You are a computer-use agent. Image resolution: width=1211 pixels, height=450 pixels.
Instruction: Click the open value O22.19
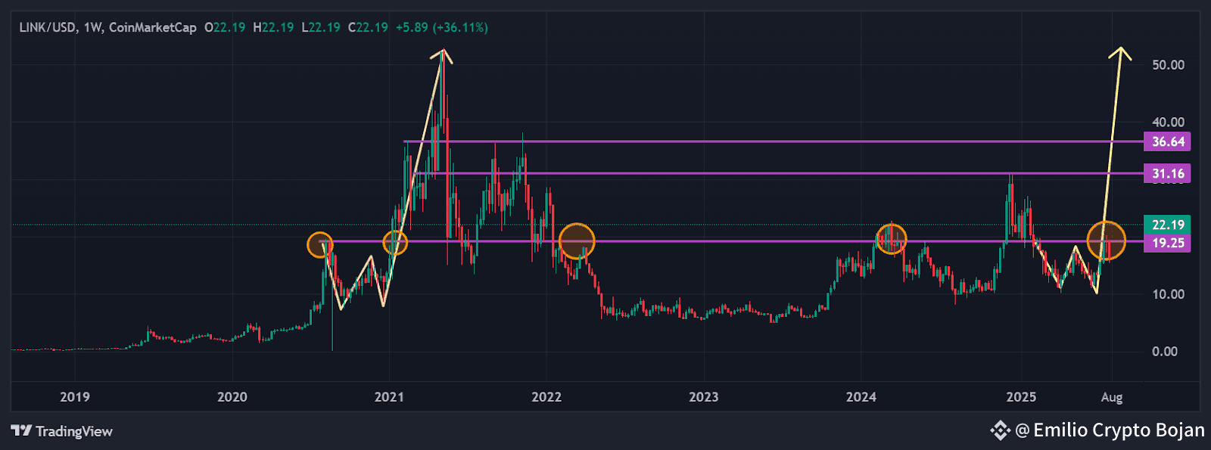pyautogui.click(x=225, y=27)
